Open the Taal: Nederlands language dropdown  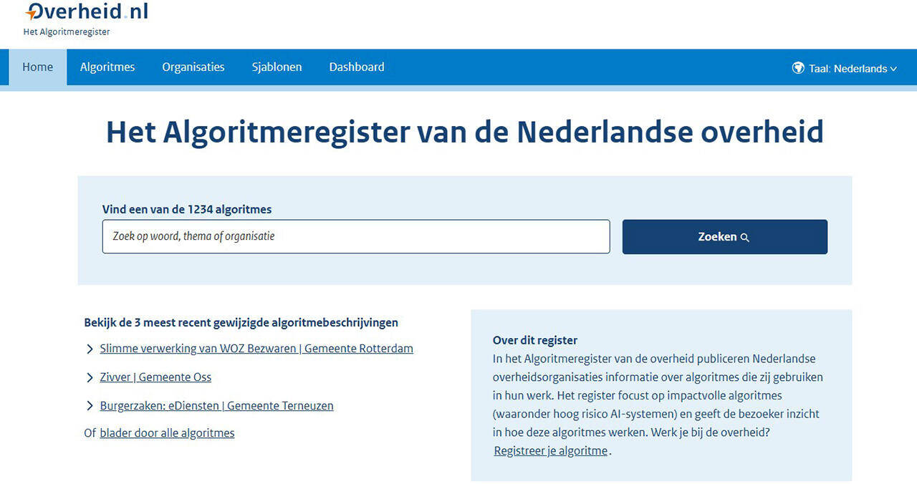point(848,69)
